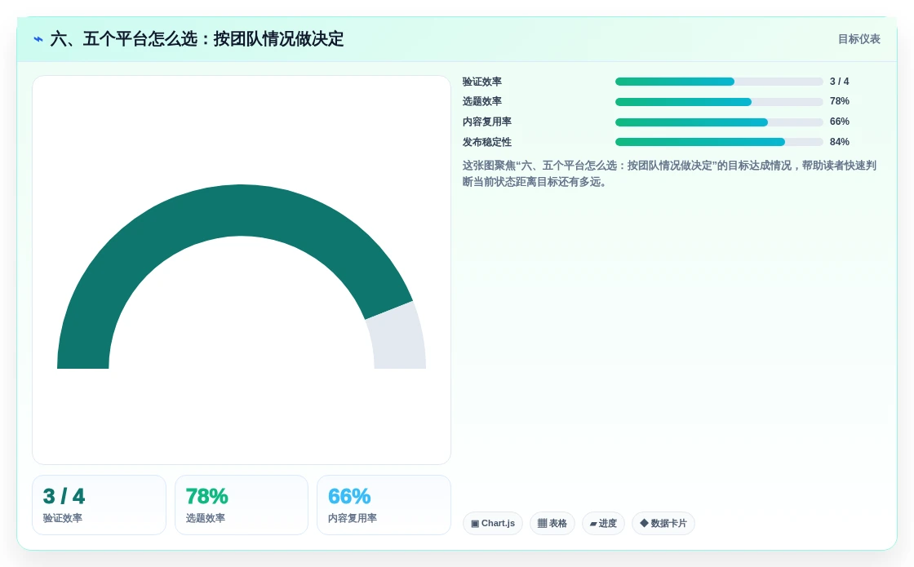Select the 66% 内容复用率 stat card
Screen dimensions: 914x567
[x=384, y=505]
